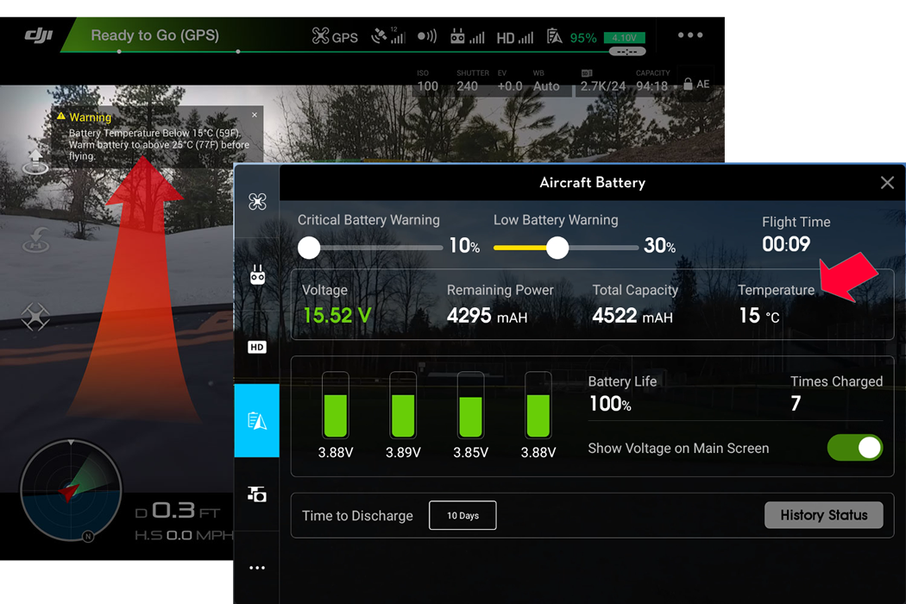The image size is (906, 604).
Task: Tap the CAPACITY 94:18 remaining time
Action: click(652, 81)
